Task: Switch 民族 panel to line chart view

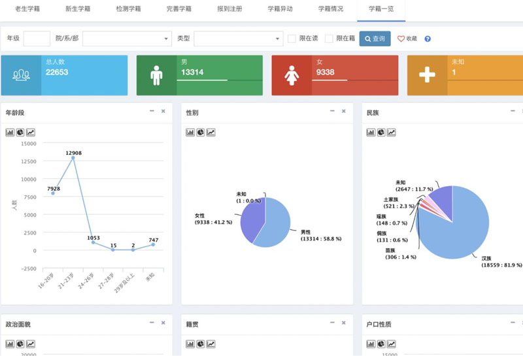Action: tap(392, 133)
